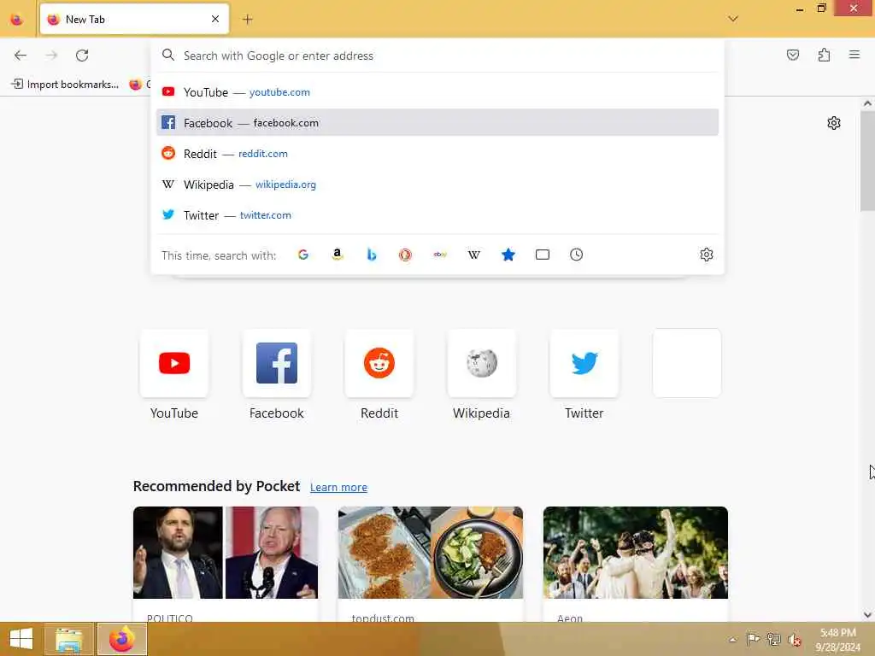Open the Windows Start button
This screenshot has width=875, height=656.
pyautogui.click(x=21, y=639)
